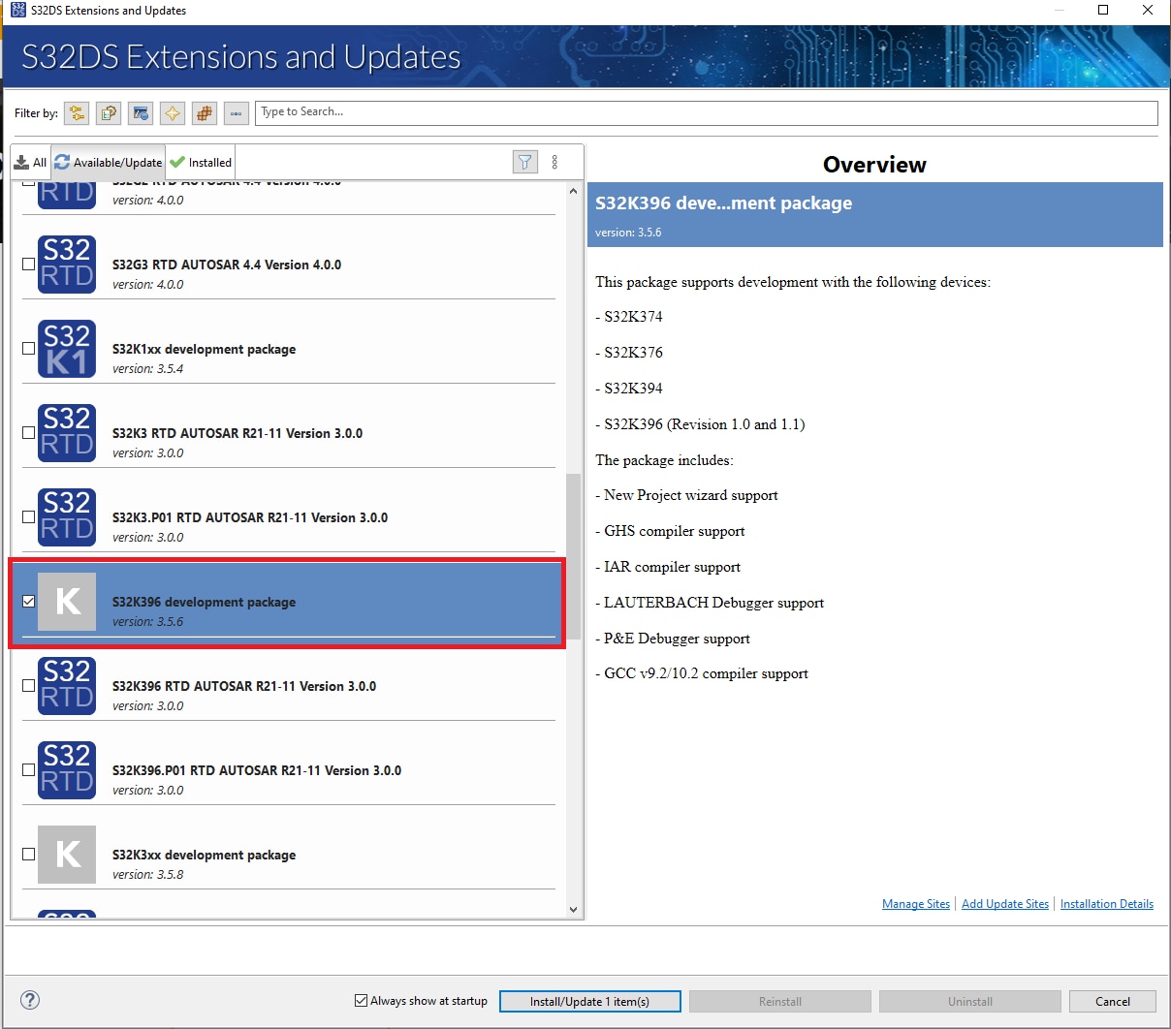
Task: Click the orange grid filter icon
Action: click(205, 113)
